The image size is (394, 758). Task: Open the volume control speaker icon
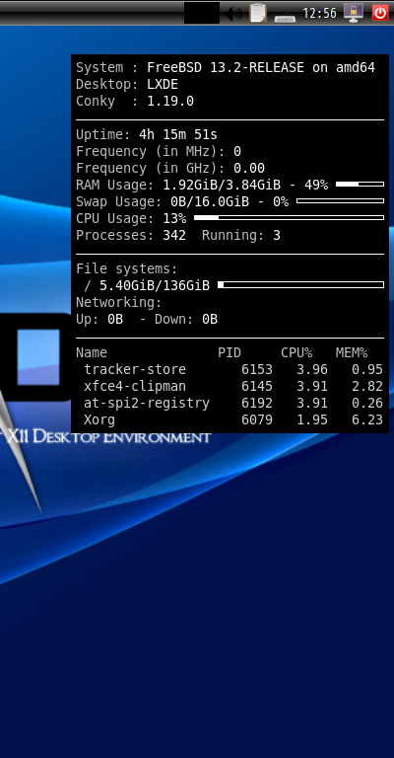233,13
